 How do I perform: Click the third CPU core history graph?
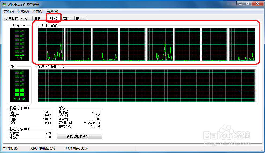pyautogui.click(x=106, y=45)
